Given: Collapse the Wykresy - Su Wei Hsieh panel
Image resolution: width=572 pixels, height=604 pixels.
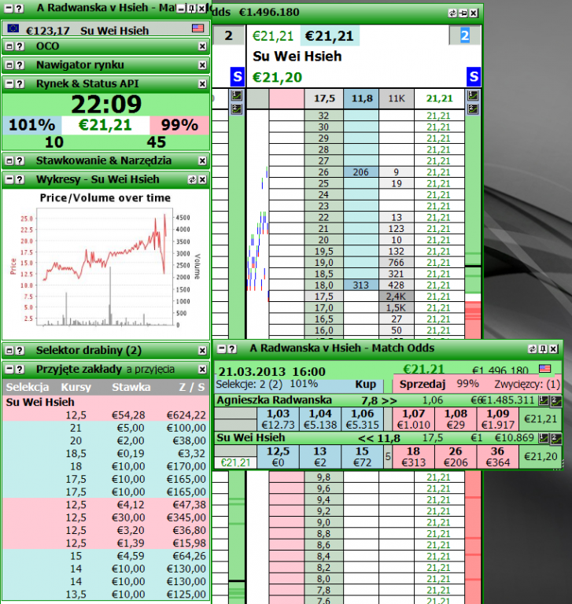Looking at the screenshot, I should click(x=9, y=179).
